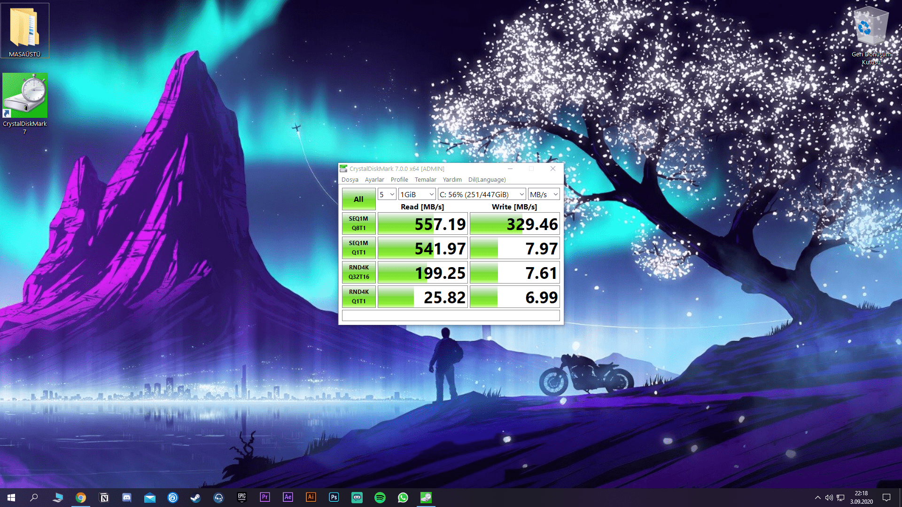Open Discord from the taskbar

(127, 497)
